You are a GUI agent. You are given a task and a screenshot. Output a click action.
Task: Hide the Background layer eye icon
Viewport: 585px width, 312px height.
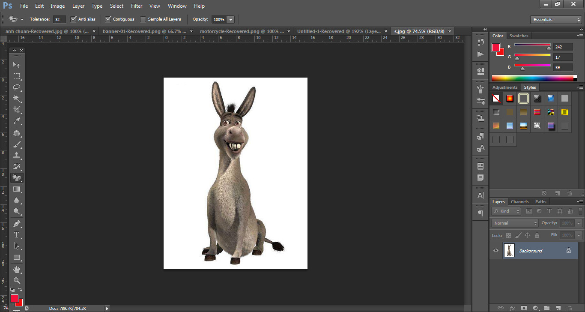[x=496, y=251]
